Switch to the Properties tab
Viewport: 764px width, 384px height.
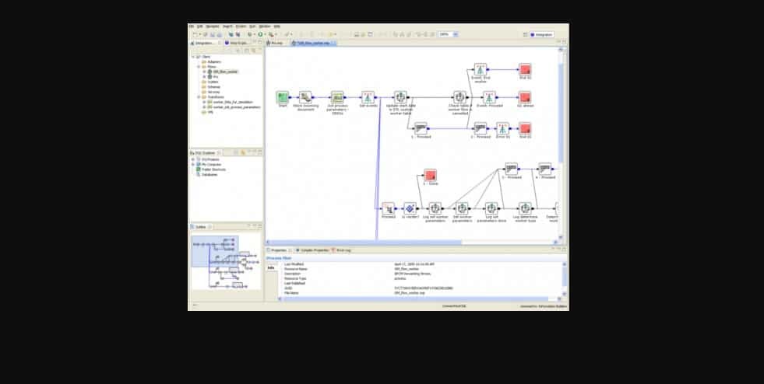pyautogui.click(x=277, y=250)
